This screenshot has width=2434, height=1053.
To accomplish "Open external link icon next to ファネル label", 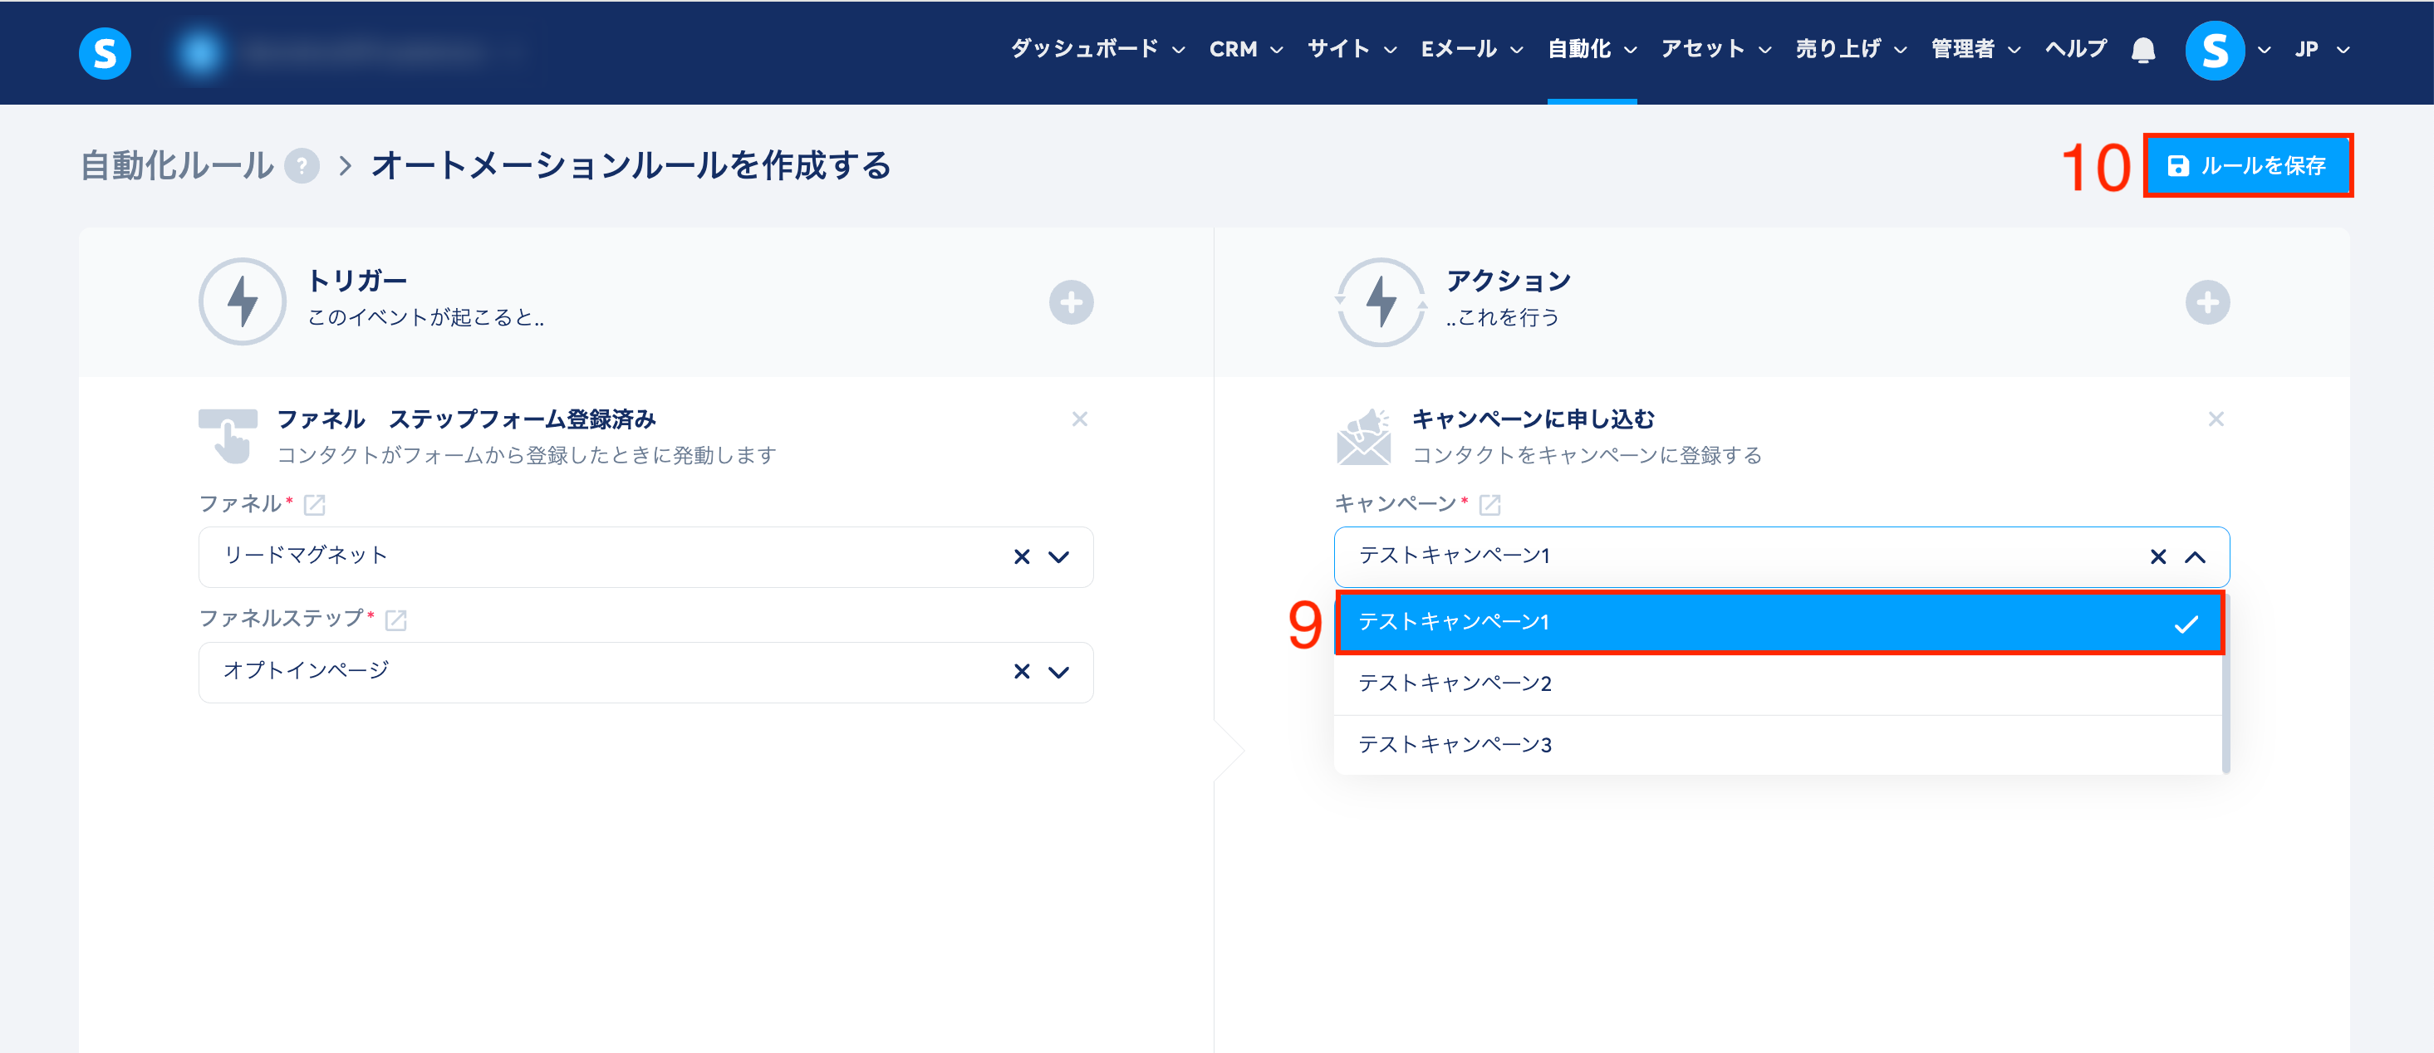I will pos(315,505).
